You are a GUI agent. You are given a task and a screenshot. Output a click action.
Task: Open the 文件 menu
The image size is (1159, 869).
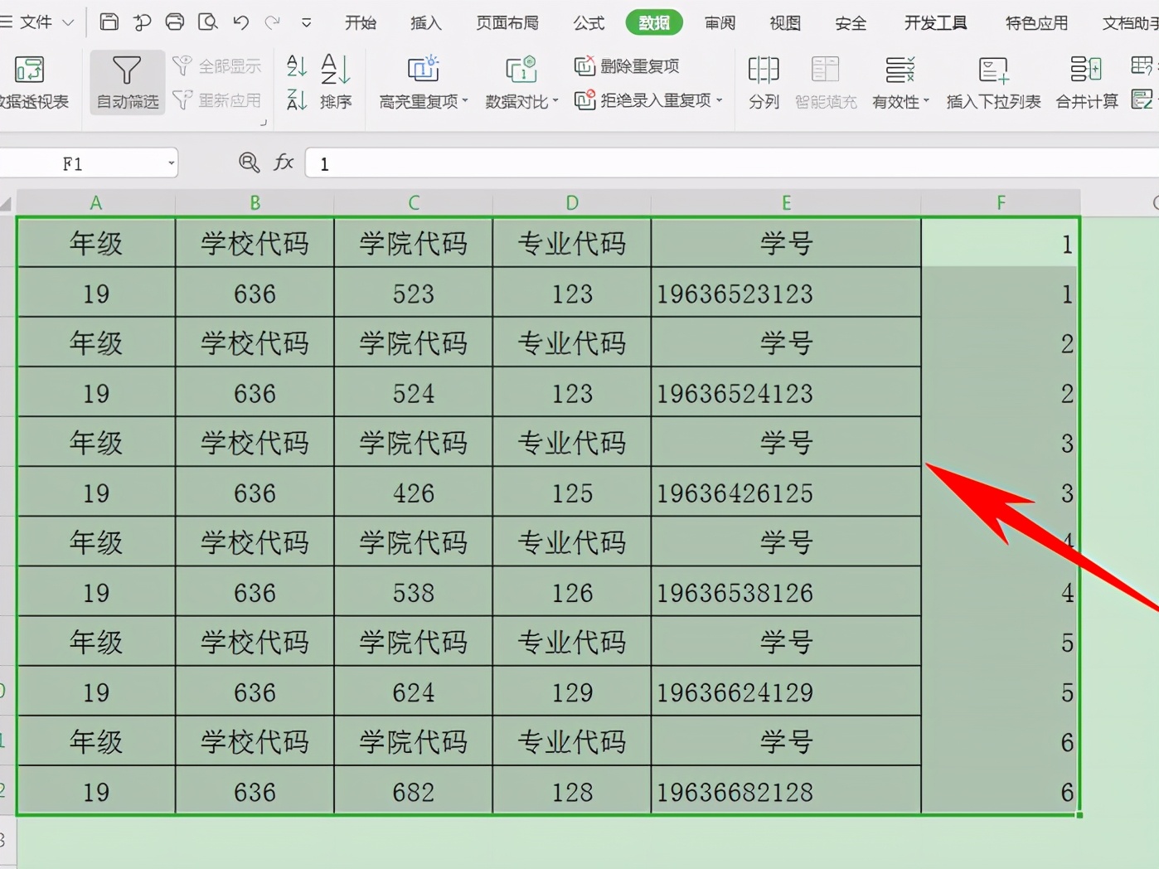coord(36,22)
